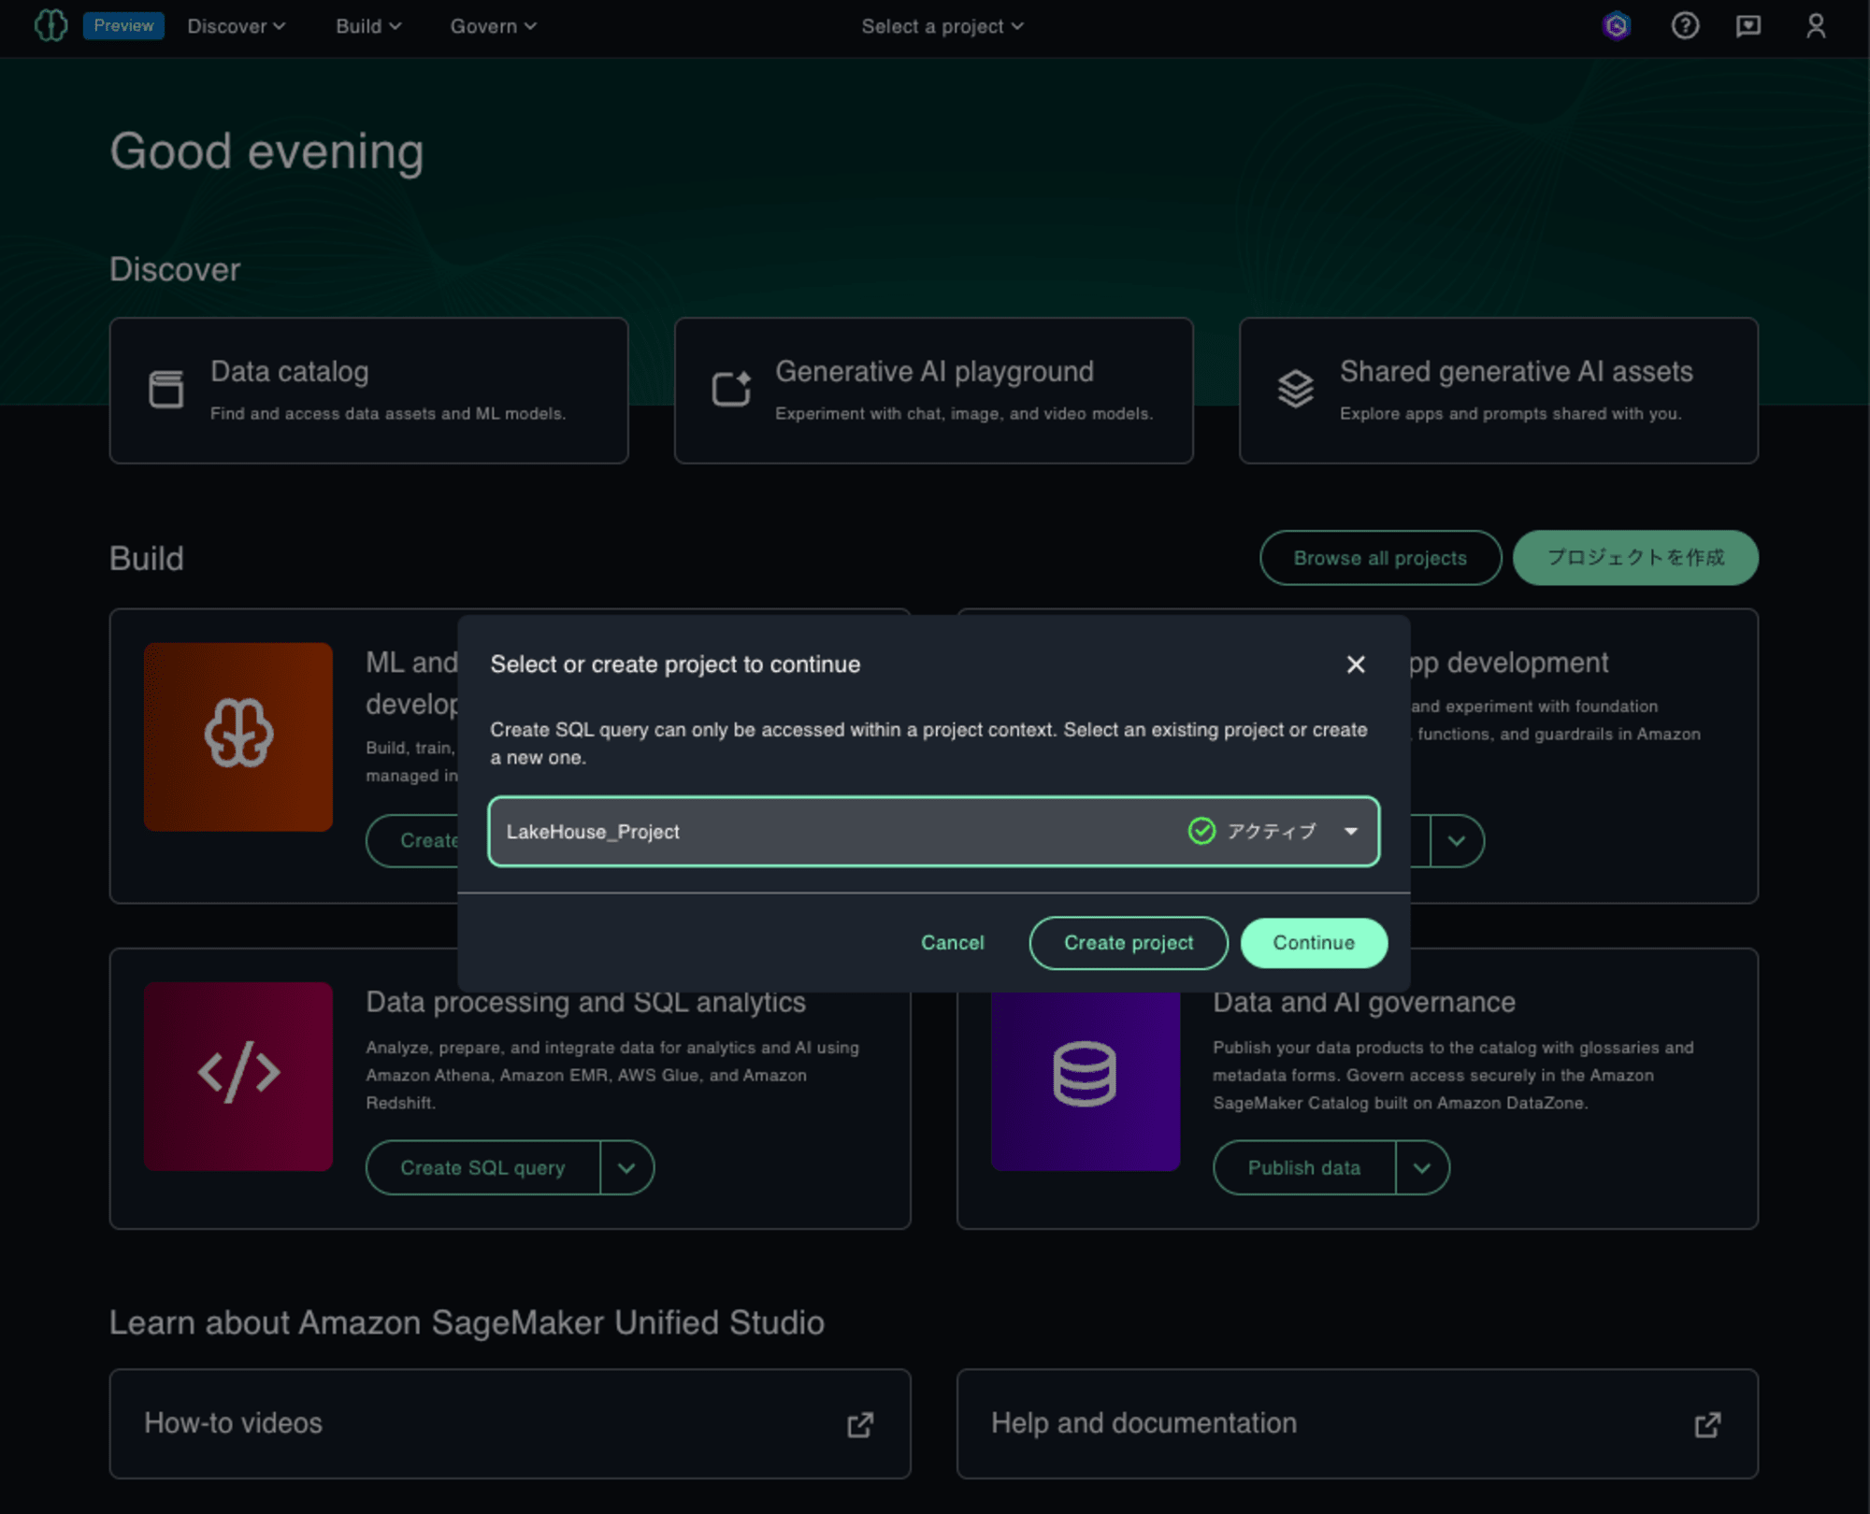1870x1514 pixels.
Task: Open Help and documentation external link icon
Action: coord(1707,1424)
